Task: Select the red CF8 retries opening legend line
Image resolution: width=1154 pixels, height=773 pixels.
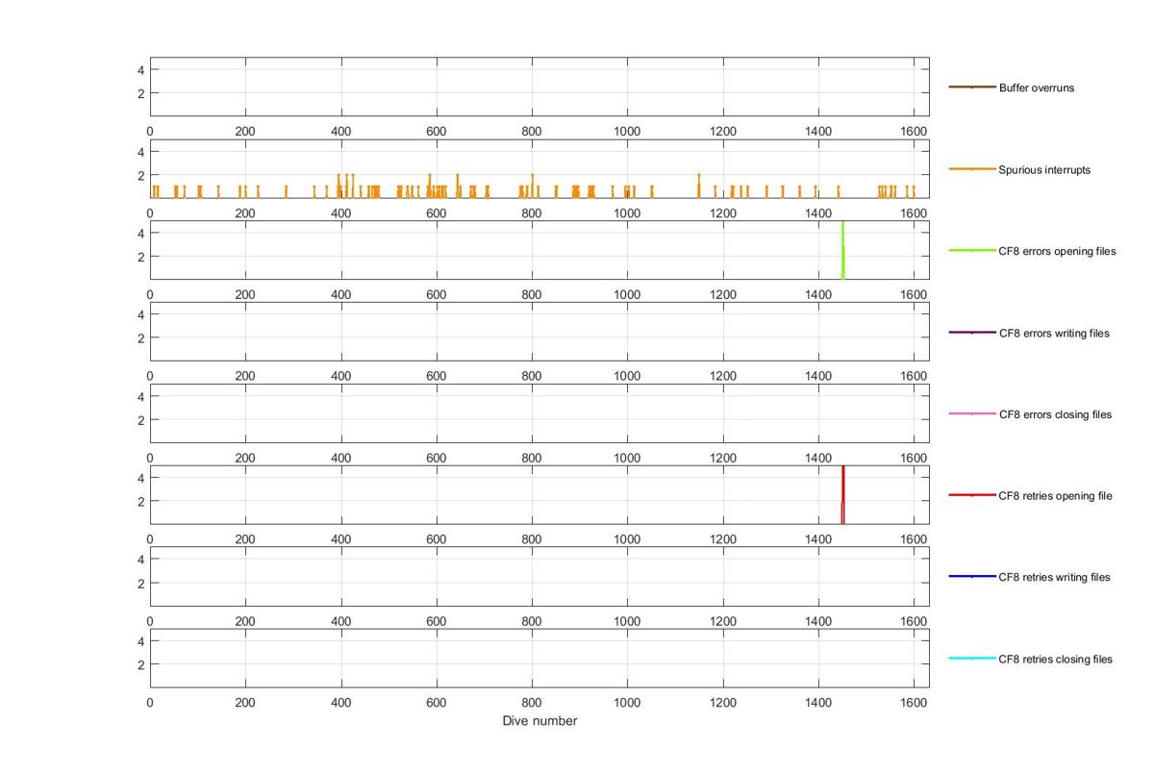Action: (972, 495)
